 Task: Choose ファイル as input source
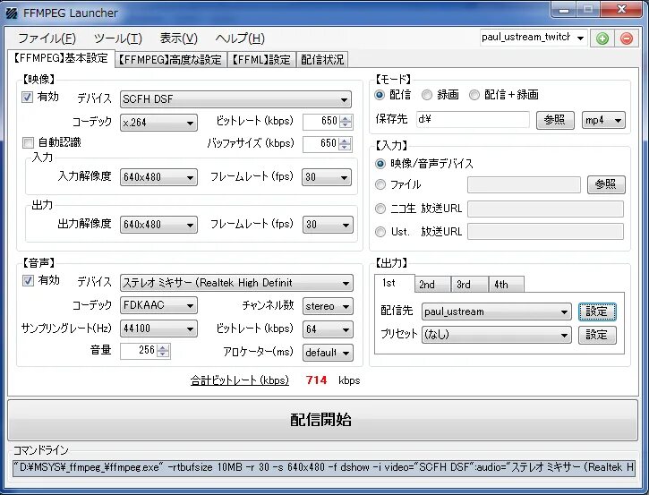tap(380, 184)
